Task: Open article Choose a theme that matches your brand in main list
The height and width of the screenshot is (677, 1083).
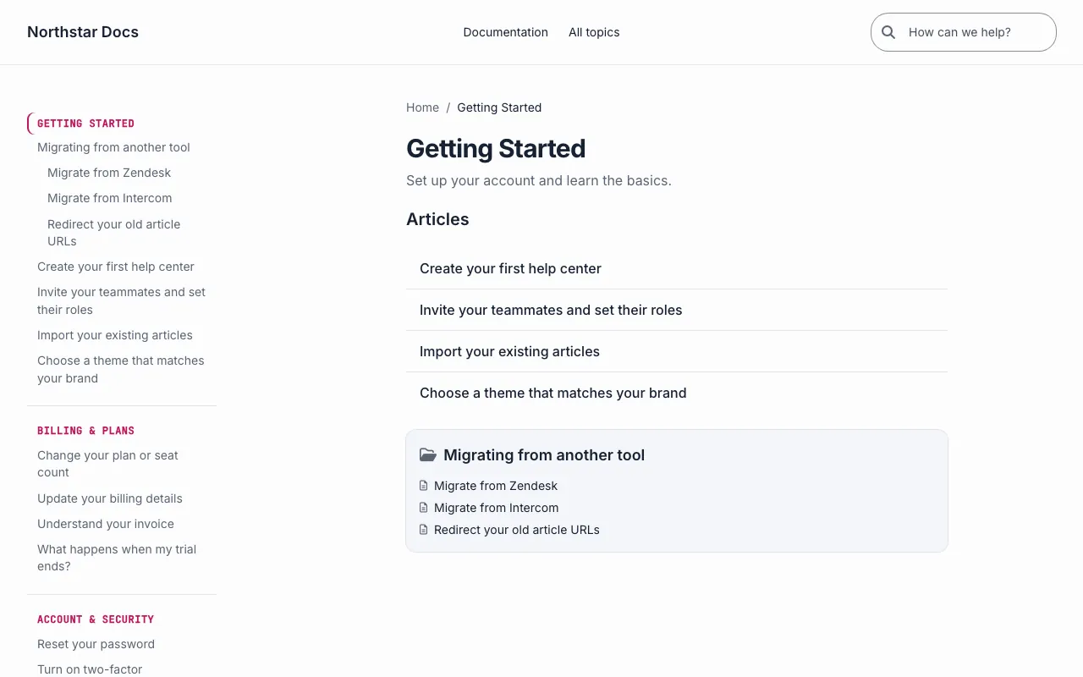Action: pos(677,393)
